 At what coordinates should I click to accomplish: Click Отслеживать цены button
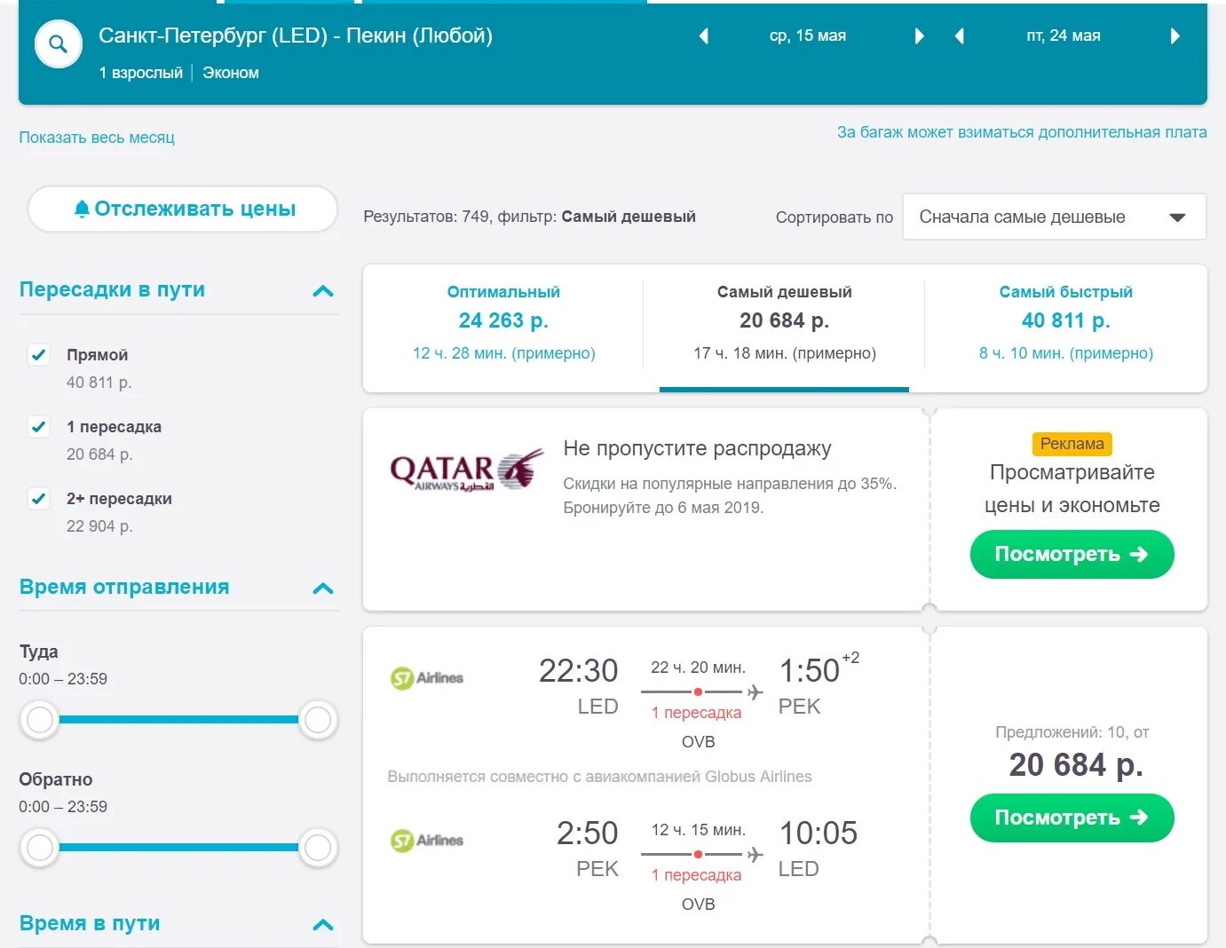pyautogui.click(x=183, y=209)
